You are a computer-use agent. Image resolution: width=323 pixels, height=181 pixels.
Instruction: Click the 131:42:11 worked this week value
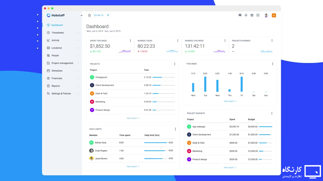(195, 46)
